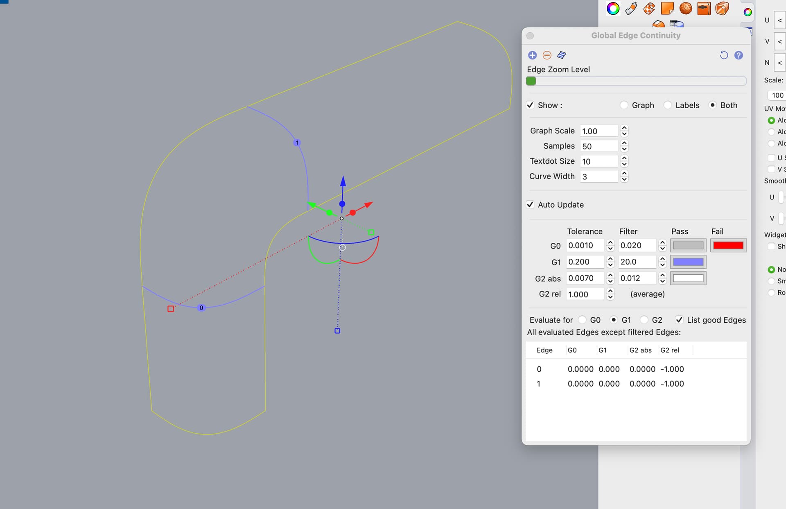Screen dimensions: 786x509
Task: Click the Edge Zoom Level slider handle
Action: [531, 81]
